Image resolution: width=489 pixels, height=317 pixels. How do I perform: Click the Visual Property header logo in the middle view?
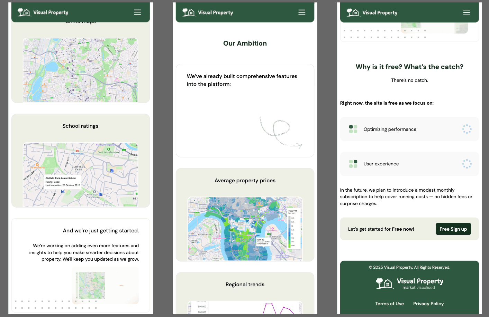[x=208, y=12]
